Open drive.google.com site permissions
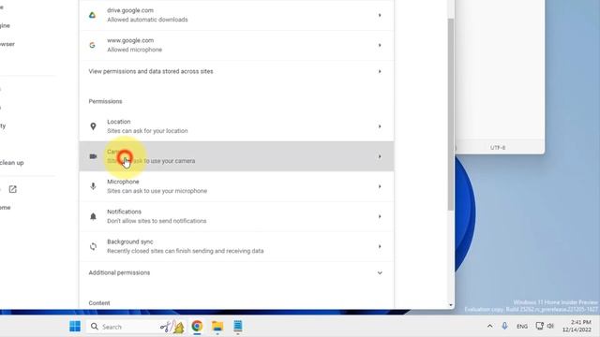 [x=236, y=15]
